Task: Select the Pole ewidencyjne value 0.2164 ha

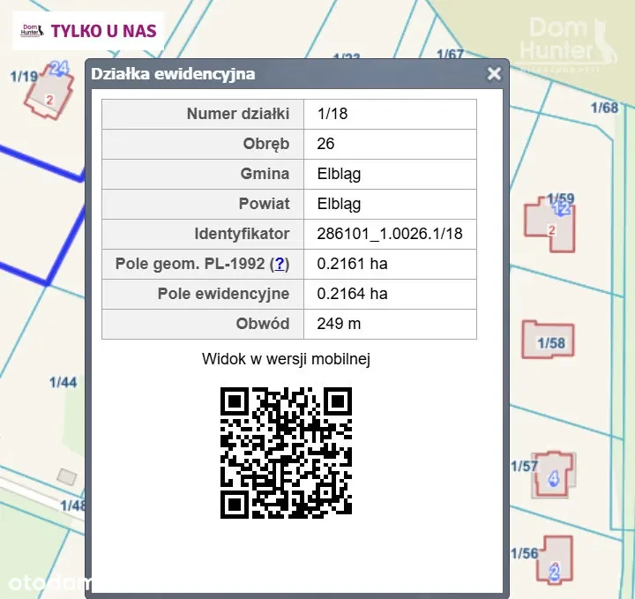Action: coord(352,294)
